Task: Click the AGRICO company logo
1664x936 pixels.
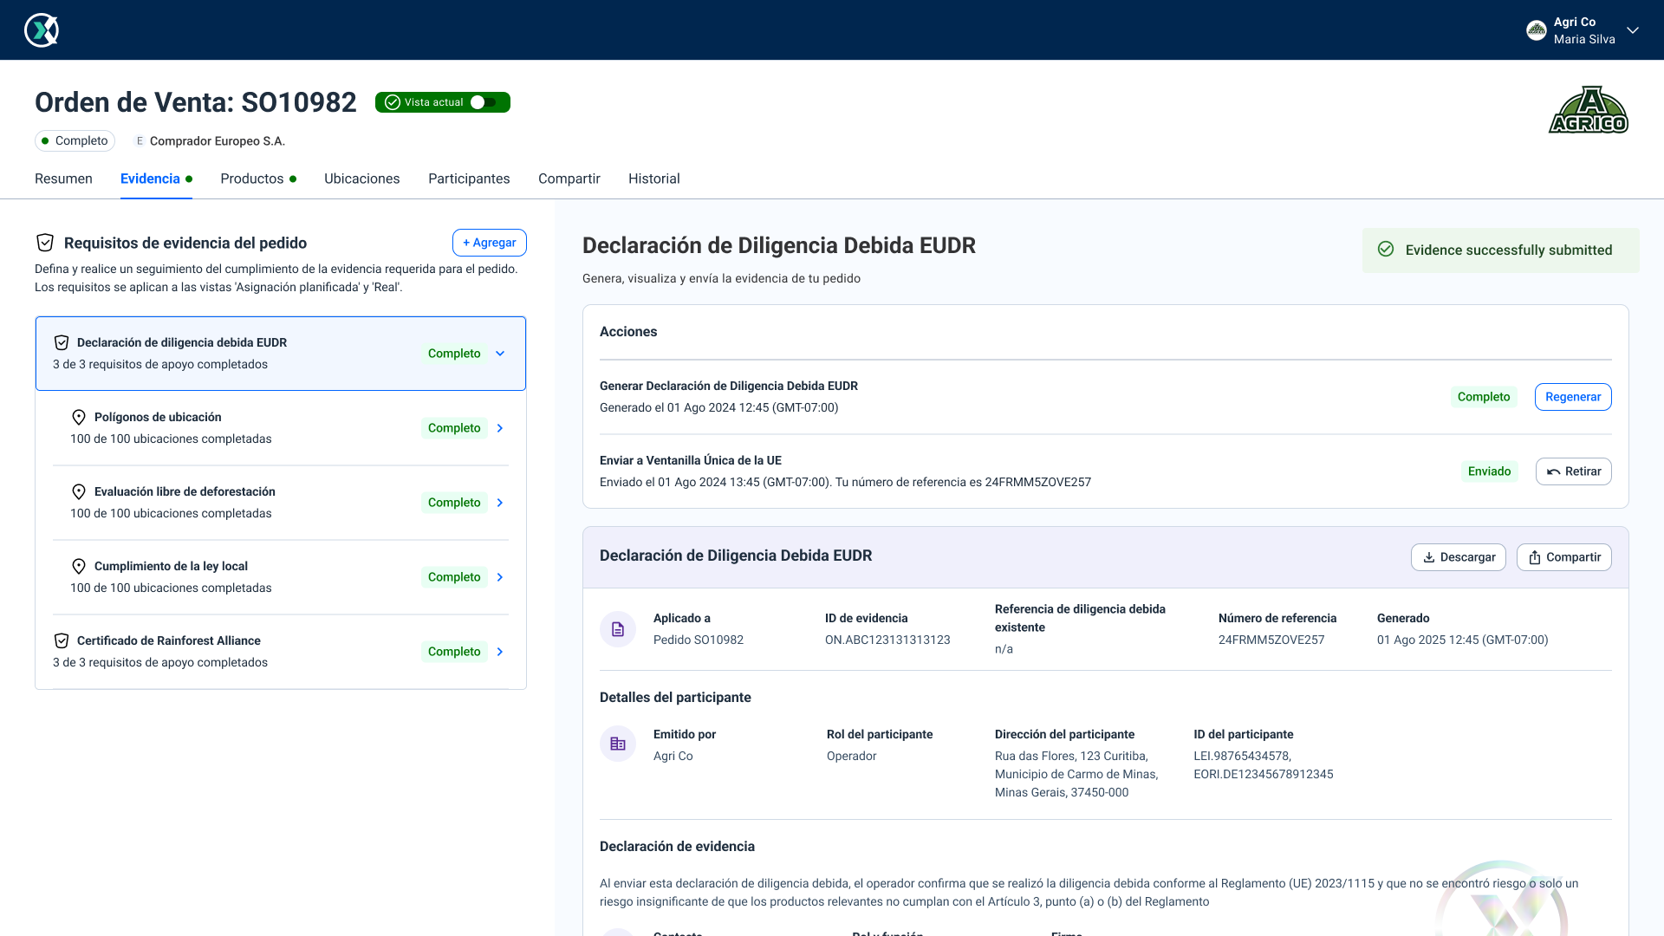Action: 1589,110
